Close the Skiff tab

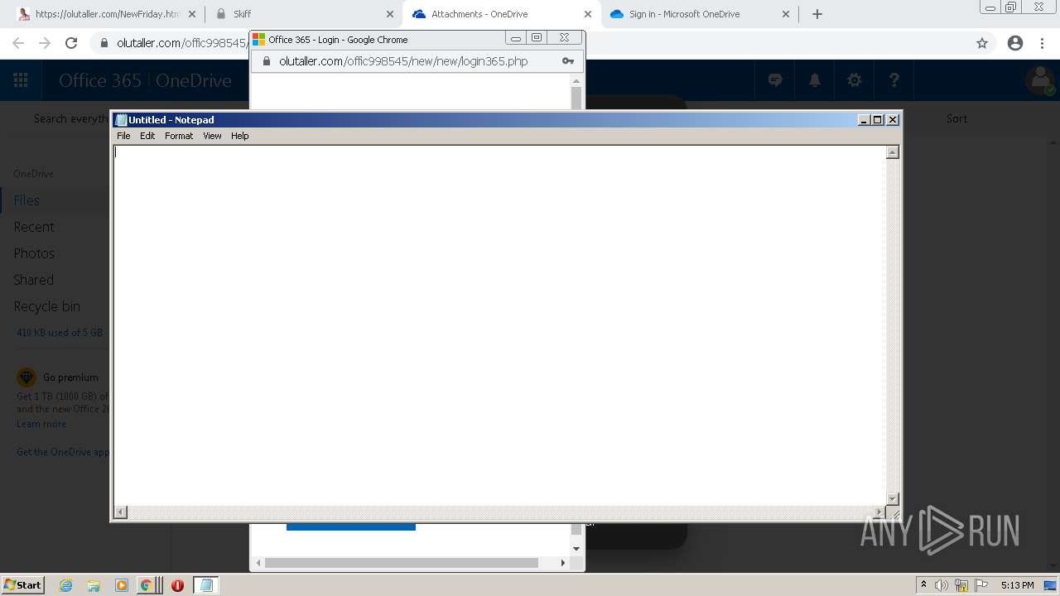pyautogui.click(x=390, y=14)
